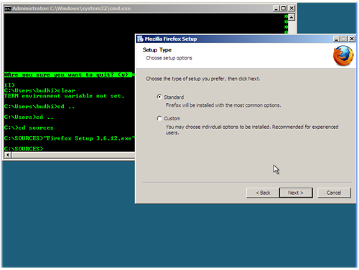Choose the Custom setup radio button
Screen dimensions: 359x270
(x=159, y=118)
